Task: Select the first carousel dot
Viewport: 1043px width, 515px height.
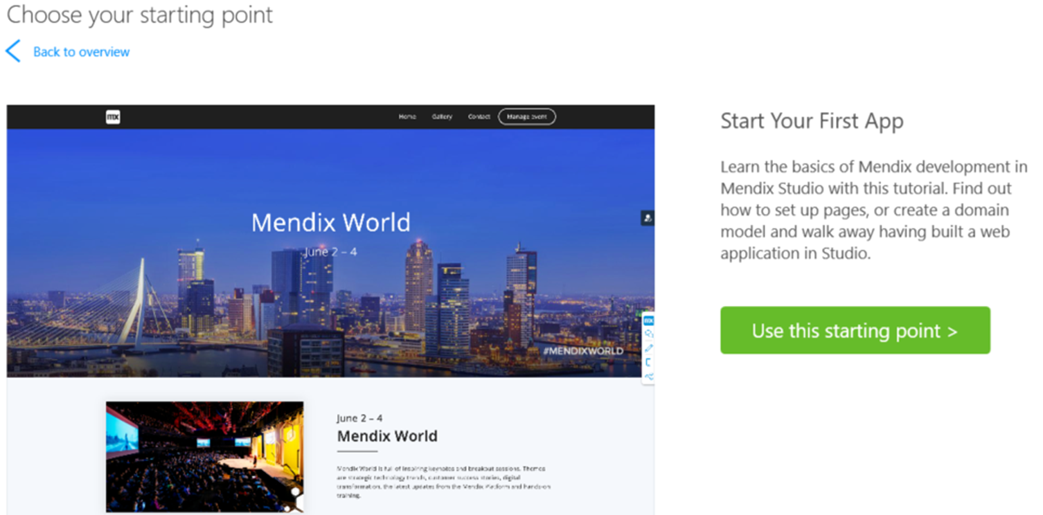Action: click(295, 491)
